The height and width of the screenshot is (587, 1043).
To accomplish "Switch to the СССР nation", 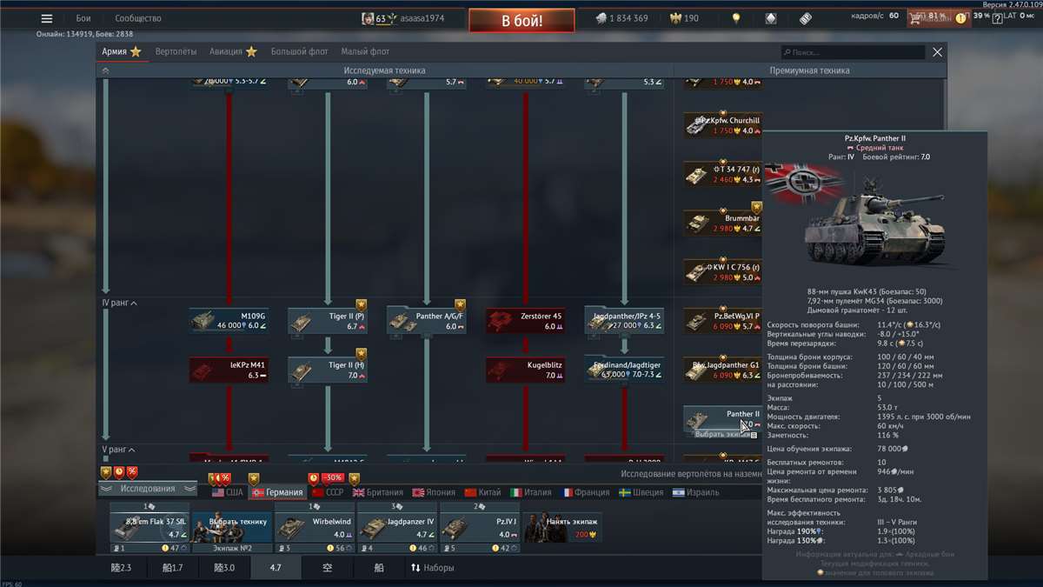I will tap(327, 492).
